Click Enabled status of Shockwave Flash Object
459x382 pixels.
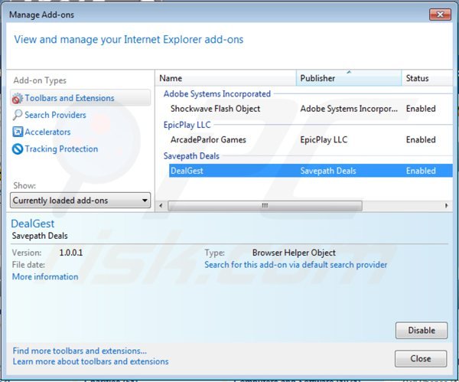click(x=421, y=109)
